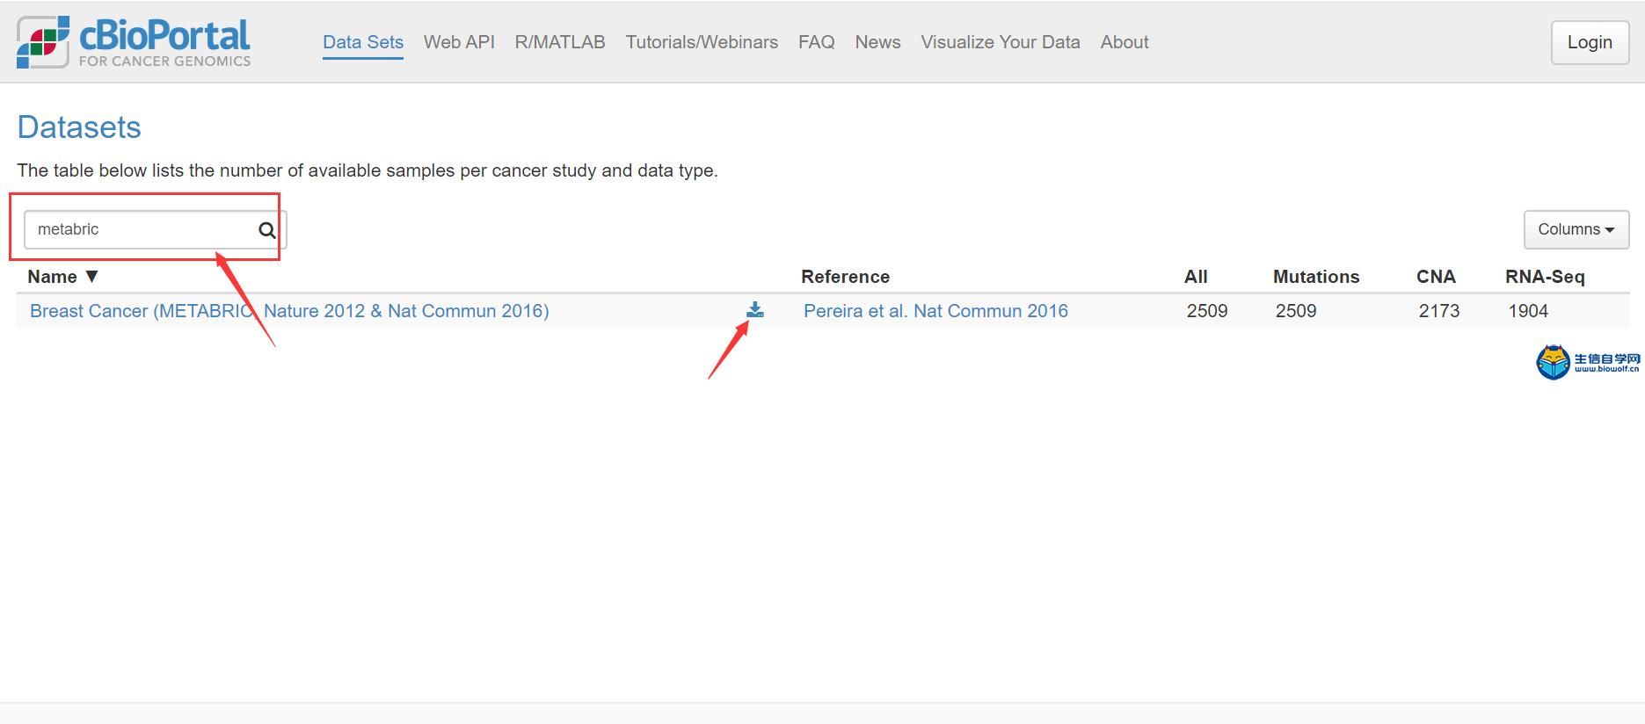Go to the Web API page
This screenshot has width=1645, height=724.
[459, 42]
